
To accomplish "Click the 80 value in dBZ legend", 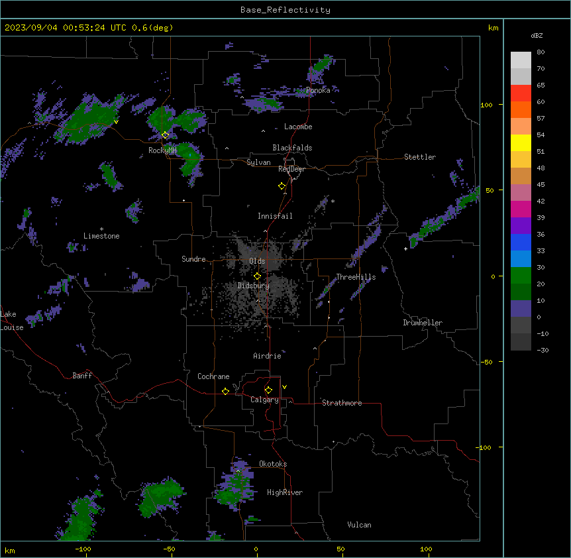I will (x=541, y=52).
